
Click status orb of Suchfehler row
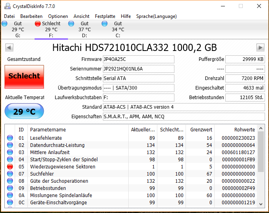(10, 174)
